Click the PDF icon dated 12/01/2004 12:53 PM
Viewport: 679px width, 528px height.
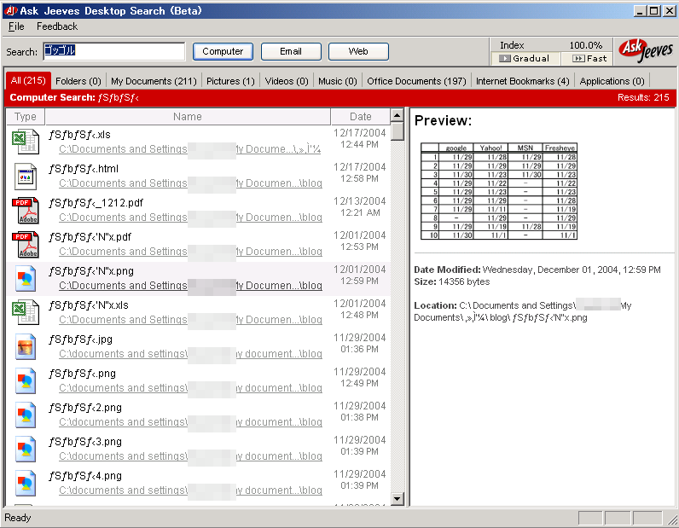click(26, 245)
